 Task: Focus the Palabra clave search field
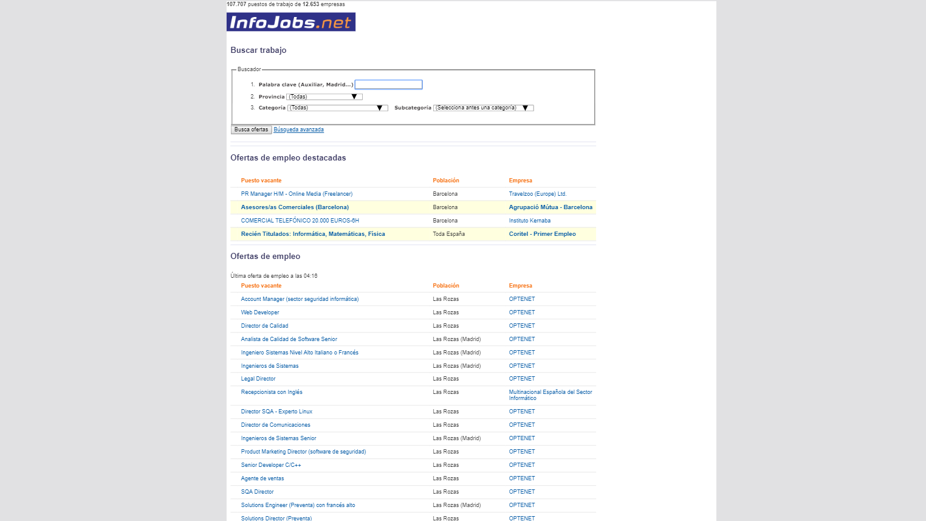(x=388, y=85)
